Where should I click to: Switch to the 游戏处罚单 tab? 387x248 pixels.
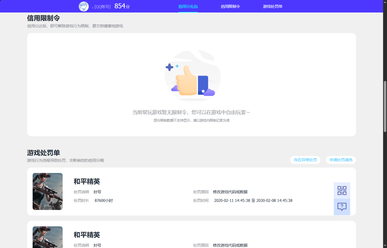point(272,7)
